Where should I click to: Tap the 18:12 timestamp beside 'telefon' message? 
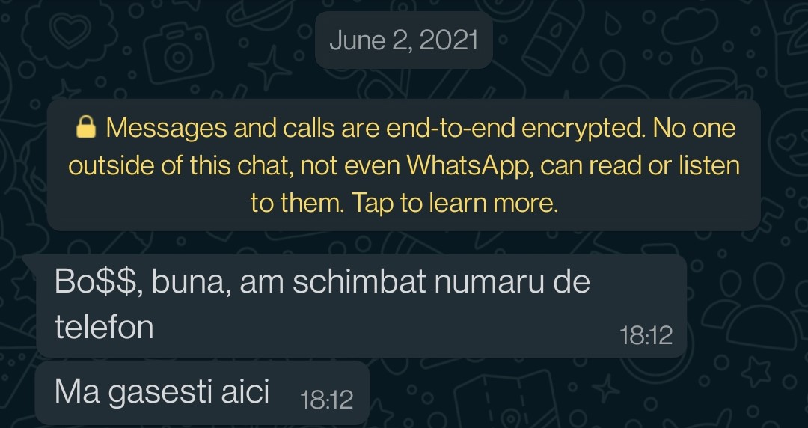tap(646, 336)
